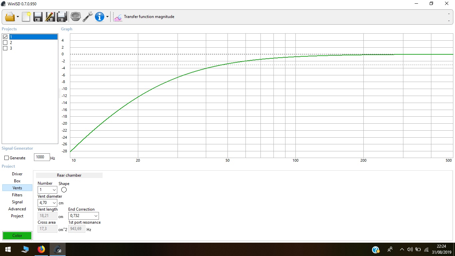This screenshot has height=256, width=455.
Task: Switch to the Driver tab
Action: [17, 174]
